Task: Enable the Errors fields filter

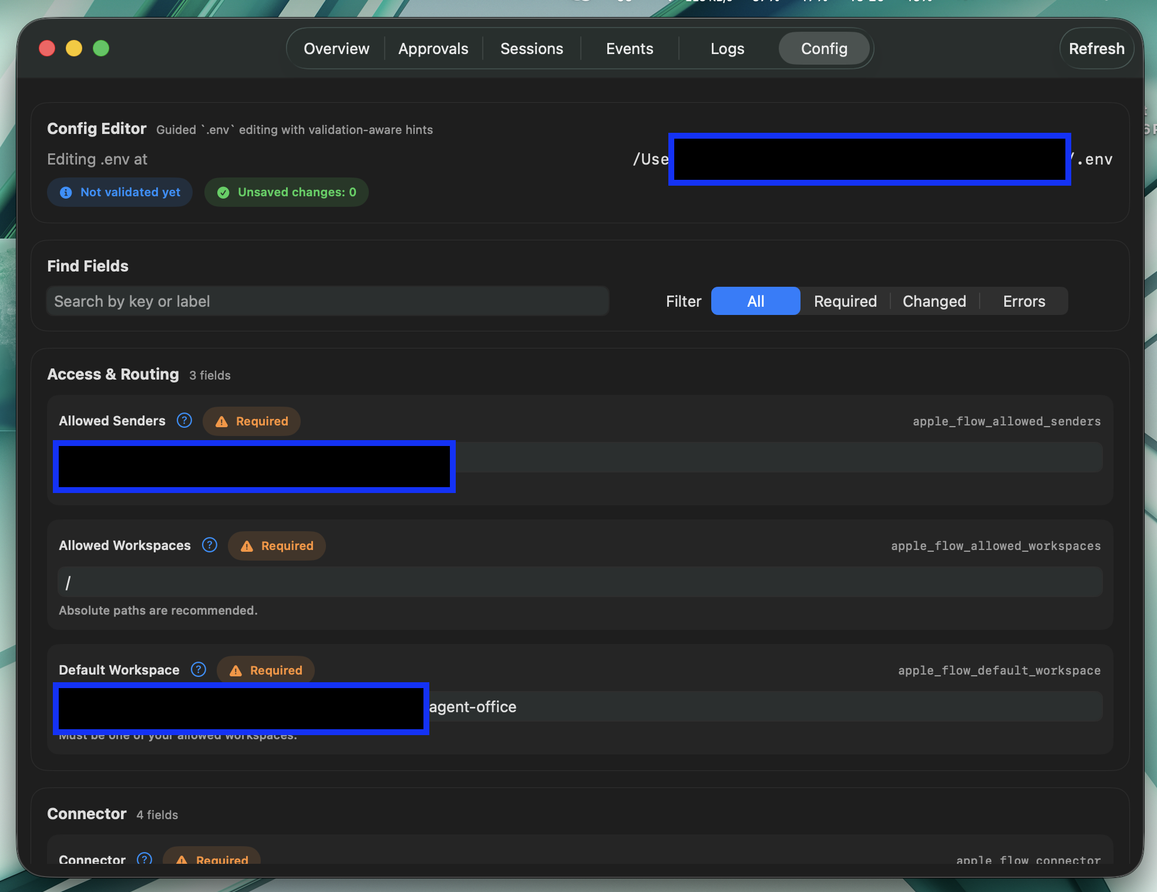Action: 1024,301
